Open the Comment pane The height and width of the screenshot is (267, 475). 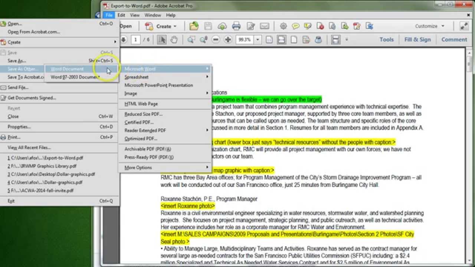[454, 39]
